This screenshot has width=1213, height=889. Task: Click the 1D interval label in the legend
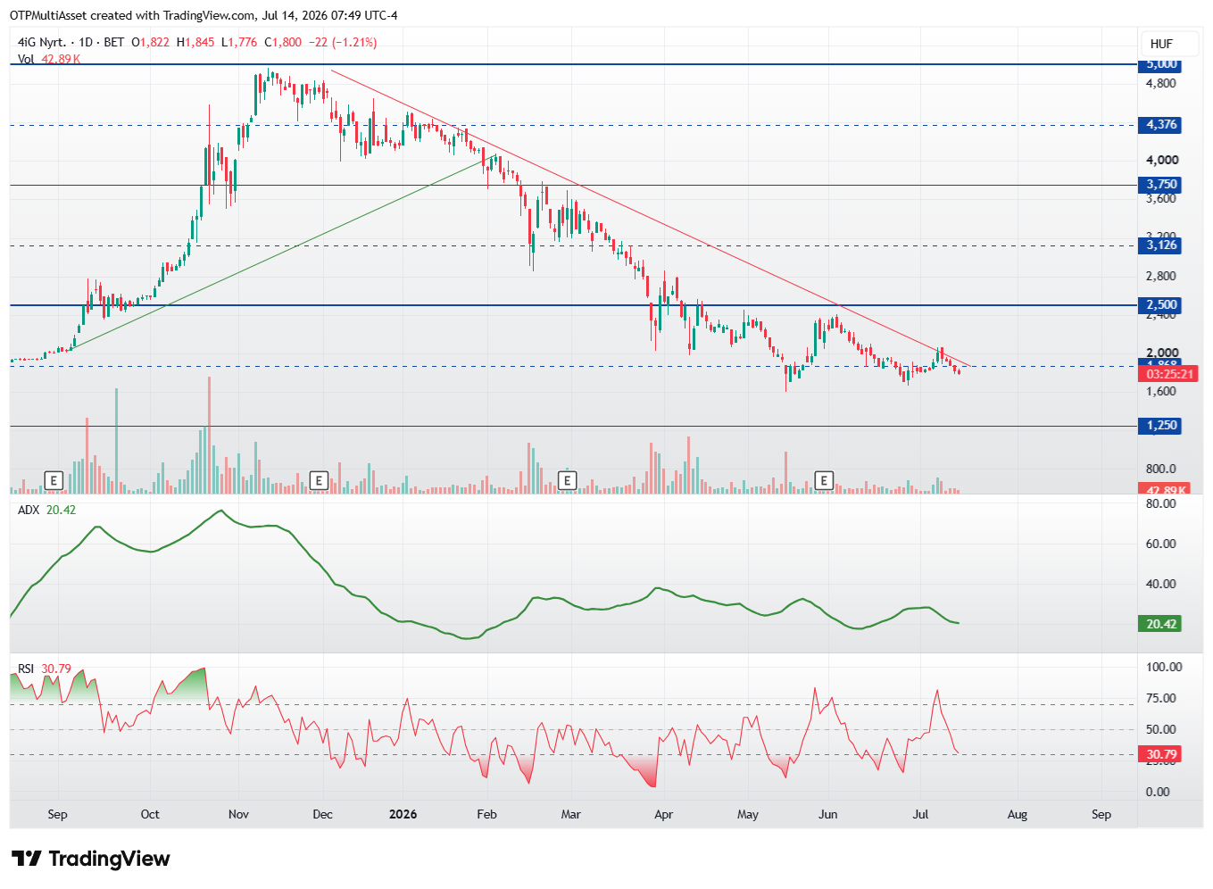pyautogui.click(x=86, y=42)
